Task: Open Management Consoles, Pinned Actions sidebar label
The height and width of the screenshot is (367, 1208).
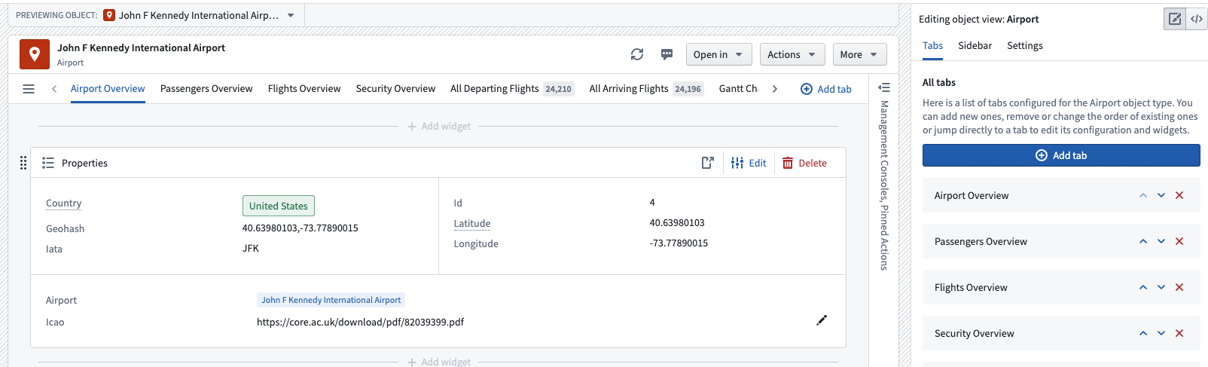Action: [884, 185]
